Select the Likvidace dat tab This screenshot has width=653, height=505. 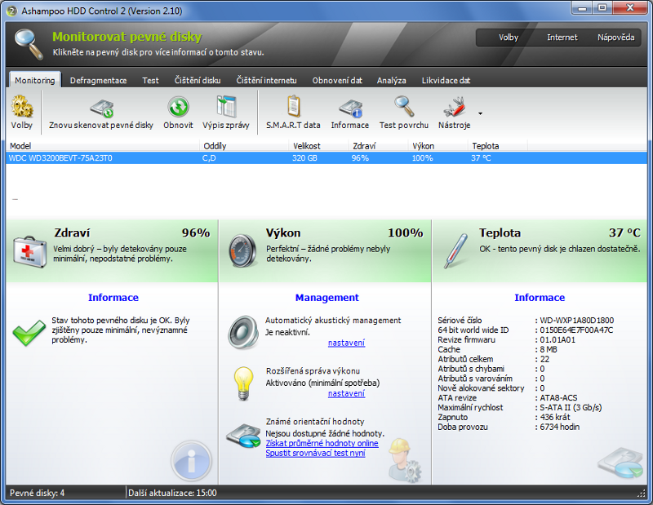446,81
